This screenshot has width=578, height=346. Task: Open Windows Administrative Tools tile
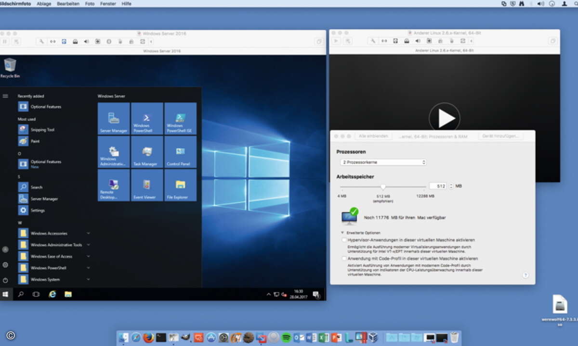114,151
